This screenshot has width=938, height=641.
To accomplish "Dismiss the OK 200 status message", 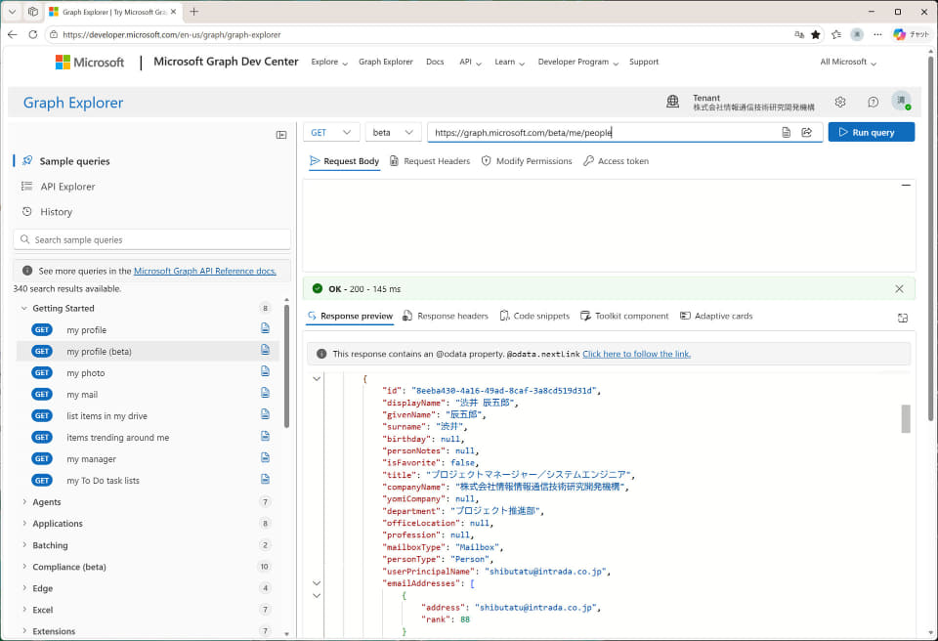I will [899, 289].
